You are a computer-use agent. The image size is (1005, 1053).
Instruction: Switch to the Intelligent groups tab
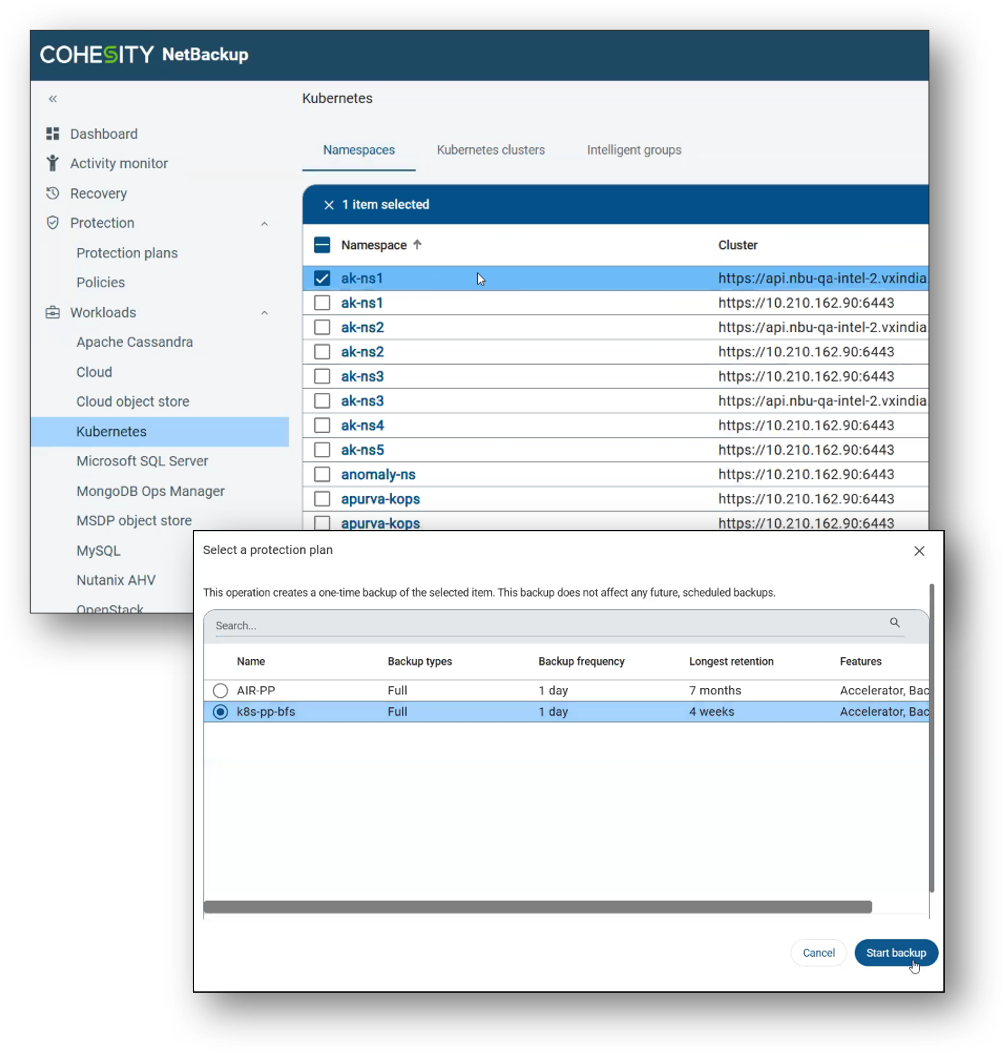[634, 150]
